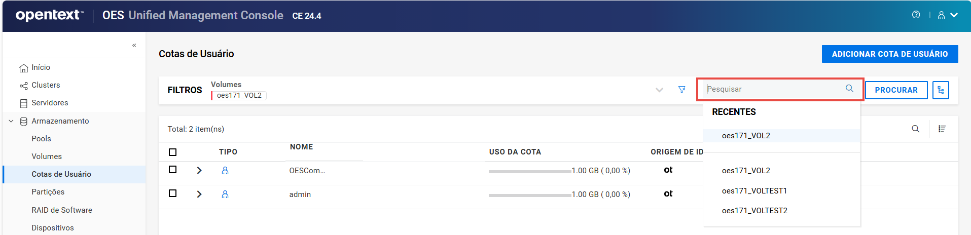Viewport: 971px width, 235px height.
Task: Select oes171_VOLTEST1 from the suggestions
Action: [x=754, y=191]
